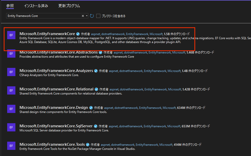Click description 'CSharp Analyzers for Entity Framework Core.'
251x156 pixels.
point(49,75)
